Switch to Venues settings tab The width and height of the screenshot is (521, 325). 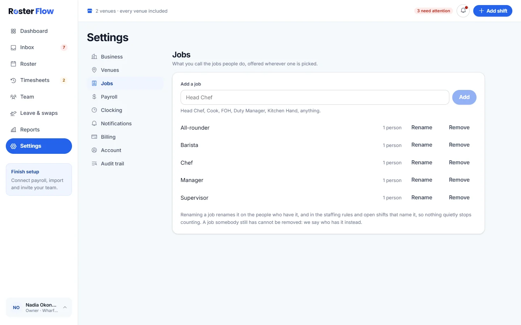(x=125, y=70)
